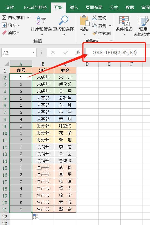The height and width of the screenshot is (225, 150).
Task: Click the Select All corner triangle
Action: coord(6,64)
